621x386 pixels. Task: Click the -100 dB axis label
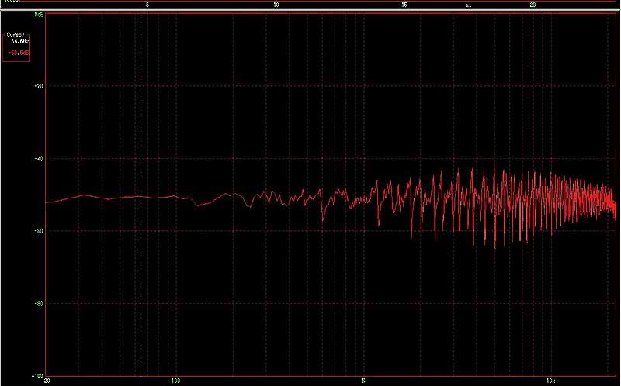(37, 375)
